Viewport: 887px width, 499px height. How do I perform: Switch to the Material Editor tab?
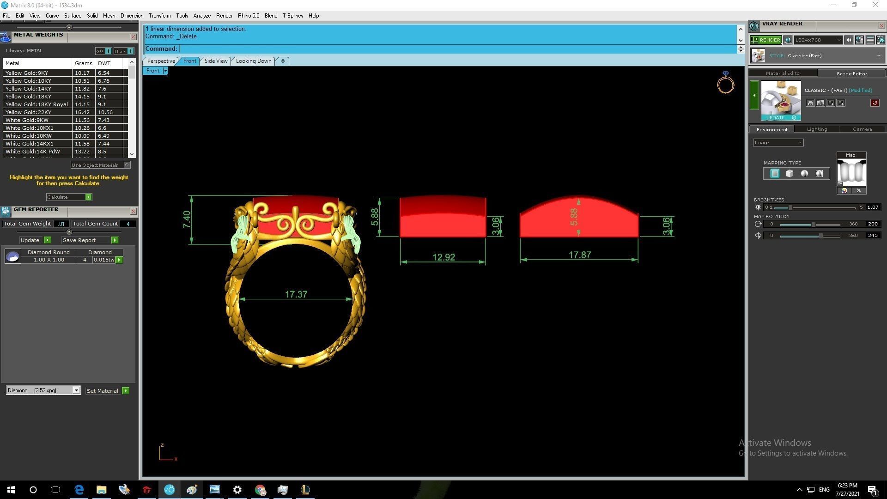(783, 73)
